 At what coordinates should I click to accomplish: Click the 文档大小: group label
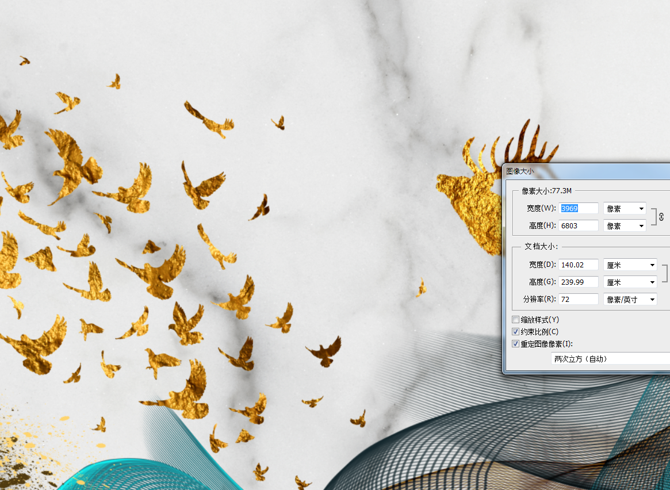click(541, 247)
